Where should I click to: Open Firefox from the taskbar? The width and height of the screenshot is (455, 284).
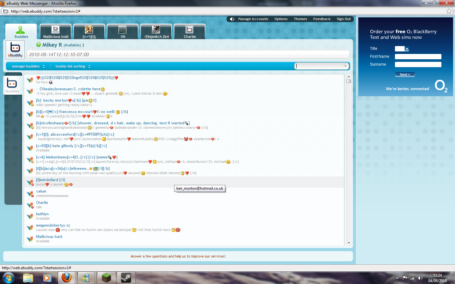66,278
